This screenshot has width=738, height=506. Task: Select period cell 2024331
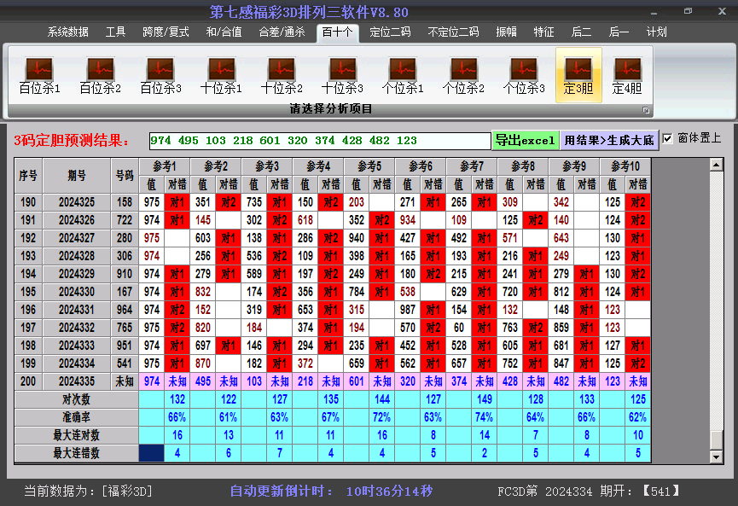[x=77, y=310]
